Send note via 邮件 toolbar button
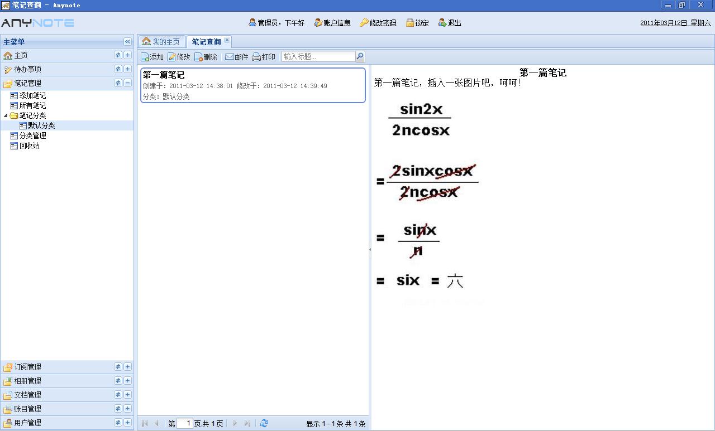This screenshot has width=715, height=431. [236, 57]
